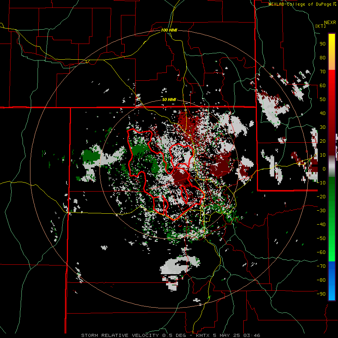The width and height of the screenshot is (338, 338).
Task: Click the 50 value on the velocity scale
Action: (x=323, y=100)
